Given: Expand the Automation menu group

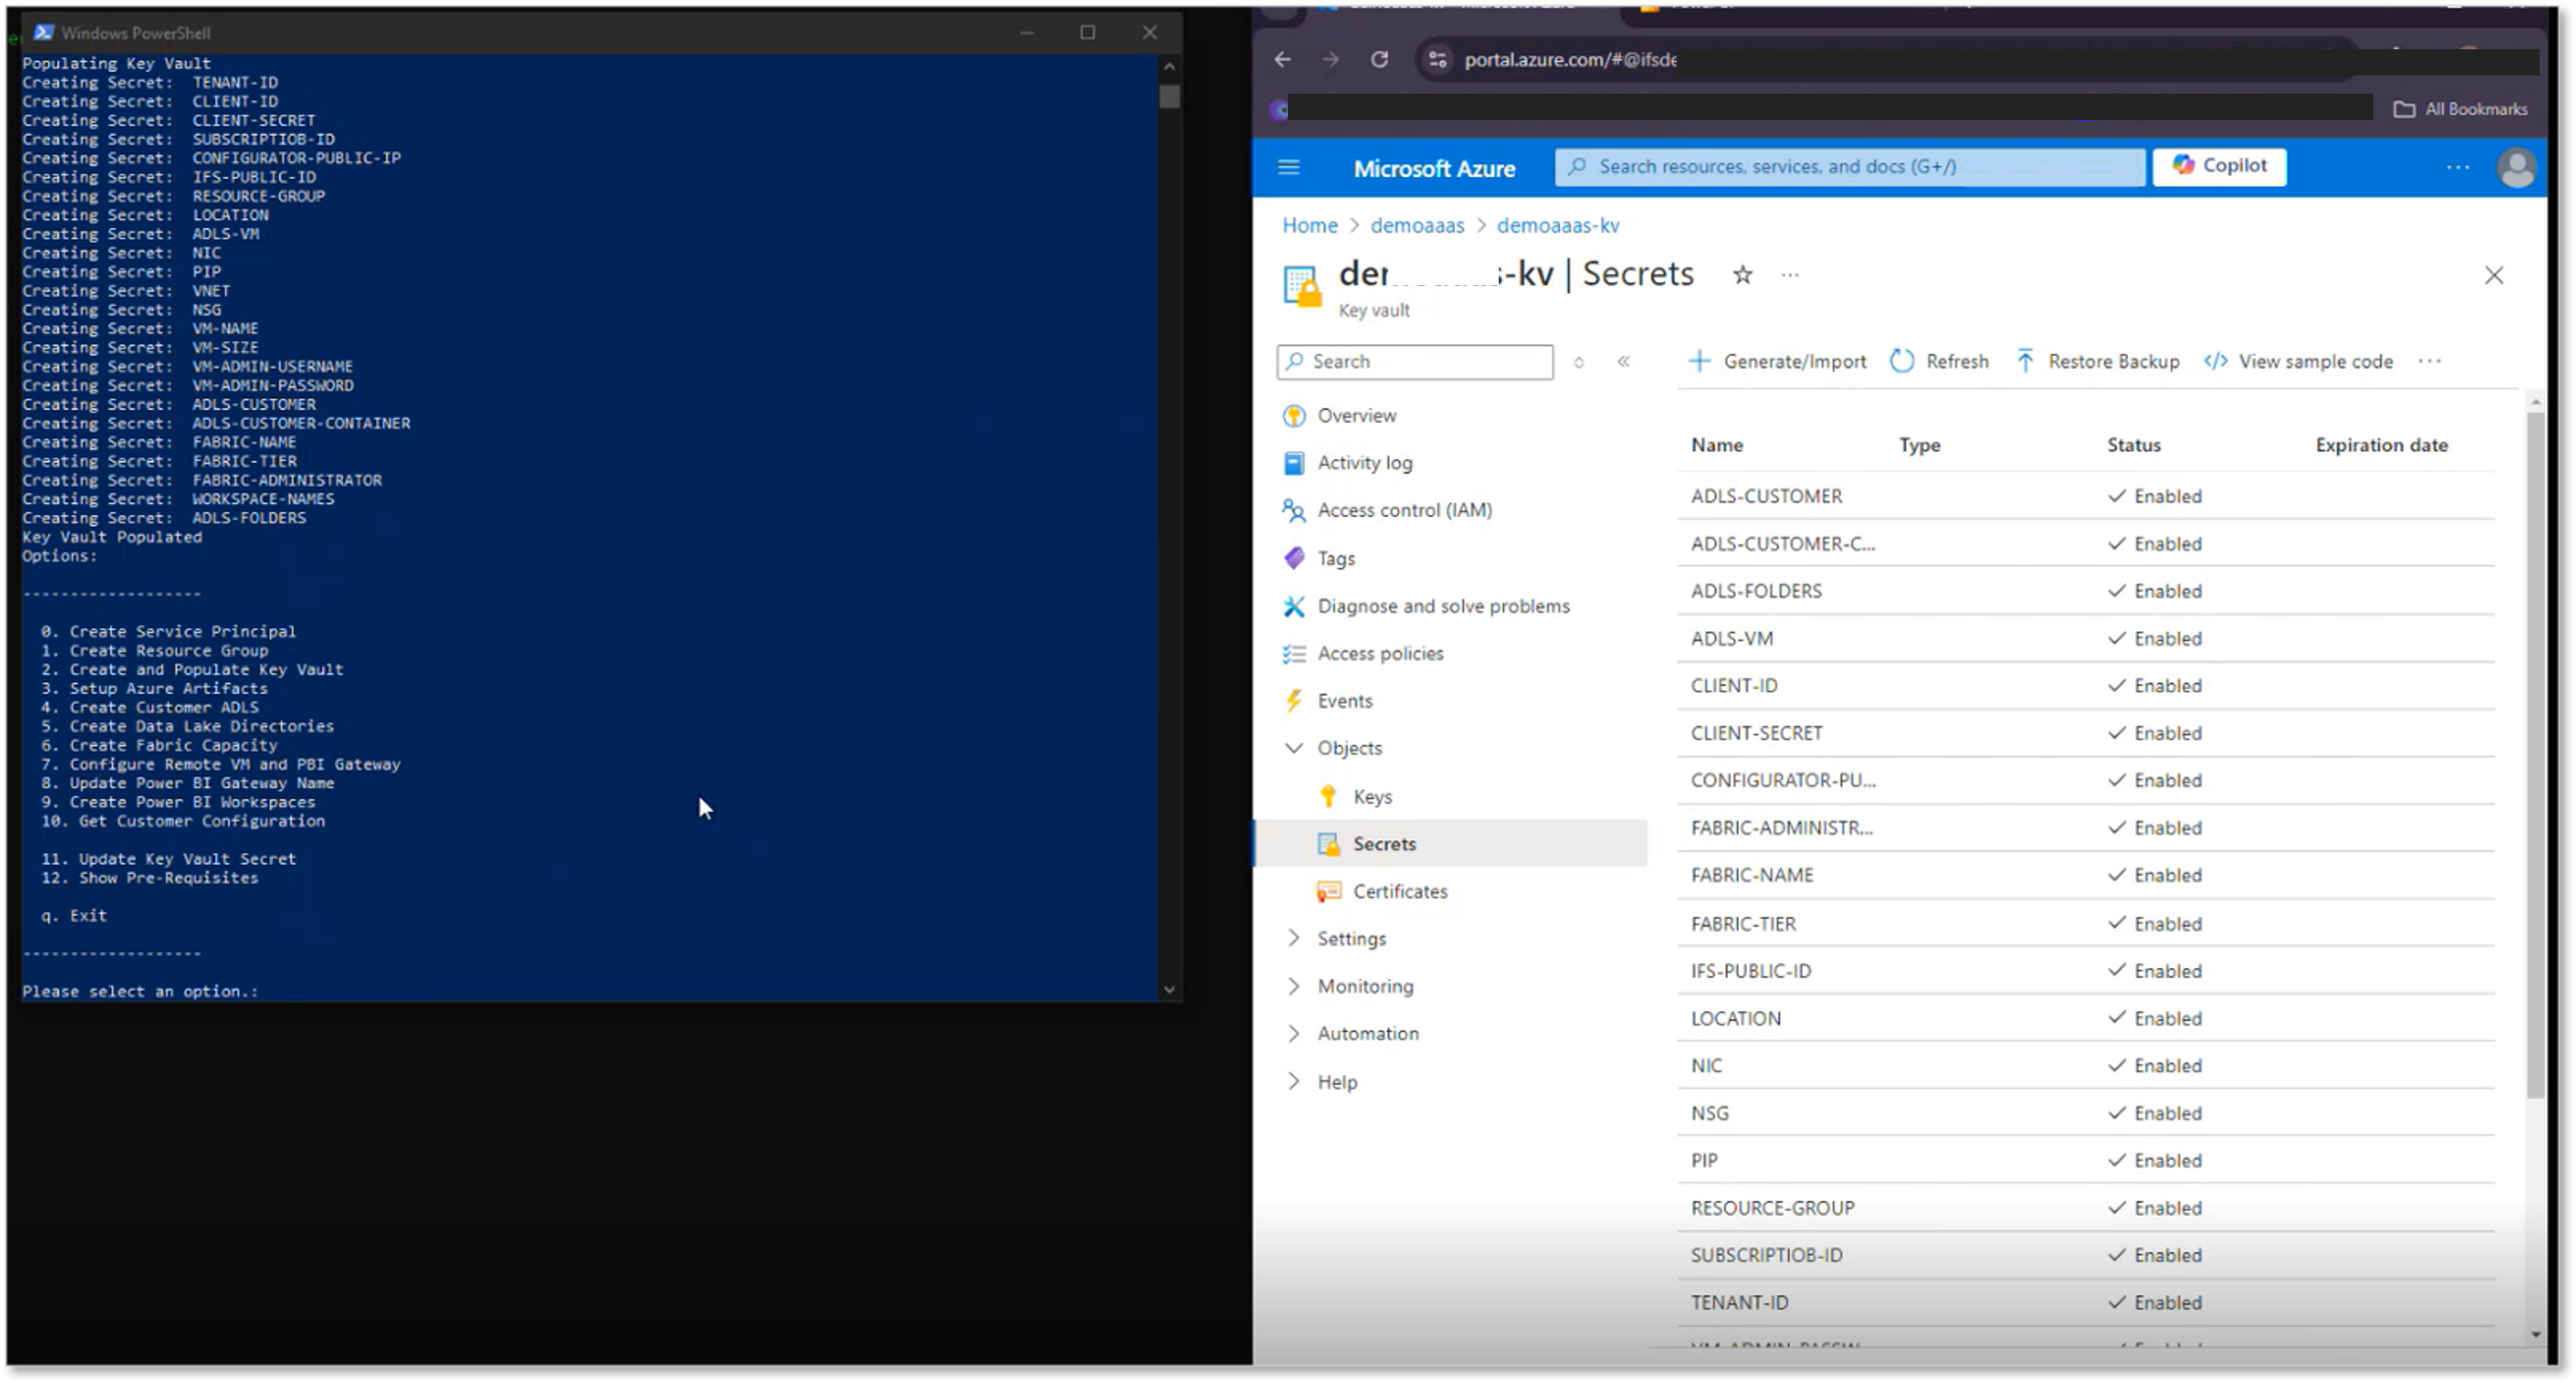Looking at the screenshot, I should [1294, 1033].
